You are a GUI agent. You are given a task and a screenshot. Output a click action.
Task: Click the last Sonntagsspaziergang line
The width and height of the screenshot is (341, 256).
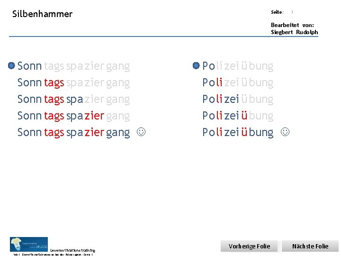coord(73,132)
